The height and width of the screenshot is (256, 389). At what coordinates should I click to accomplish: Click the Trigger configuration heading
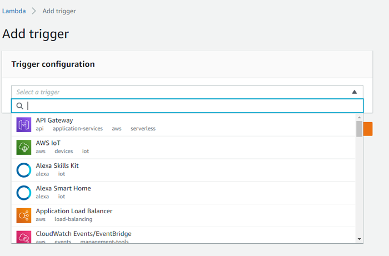tap(53, 64)
